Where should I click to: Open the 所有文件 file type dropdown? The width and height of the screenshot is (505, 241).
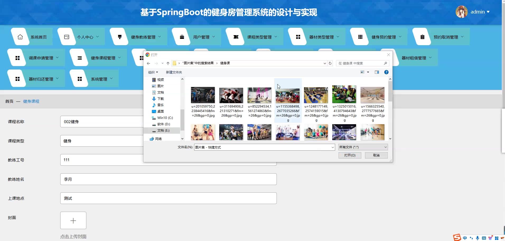(362, 147)
